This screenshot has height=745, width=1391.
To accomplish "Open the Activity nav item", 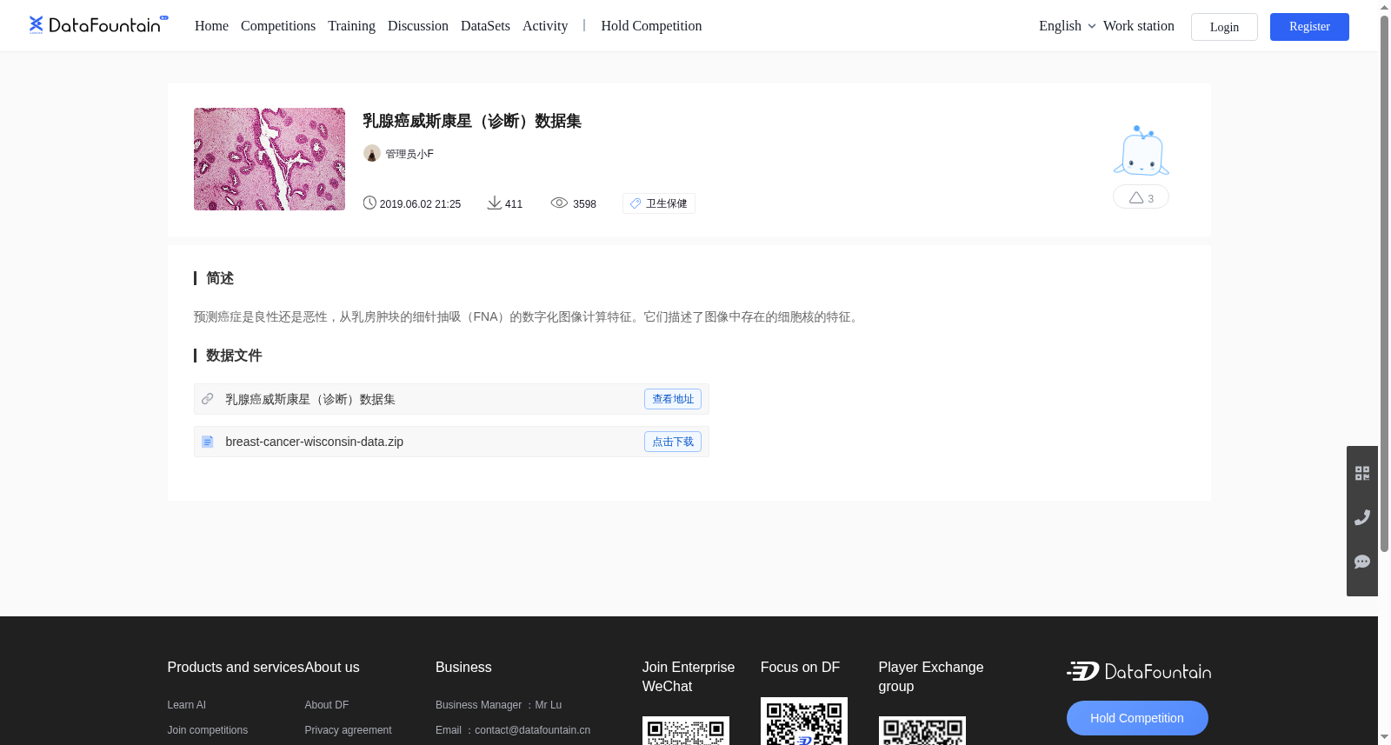I will [545, 26].
